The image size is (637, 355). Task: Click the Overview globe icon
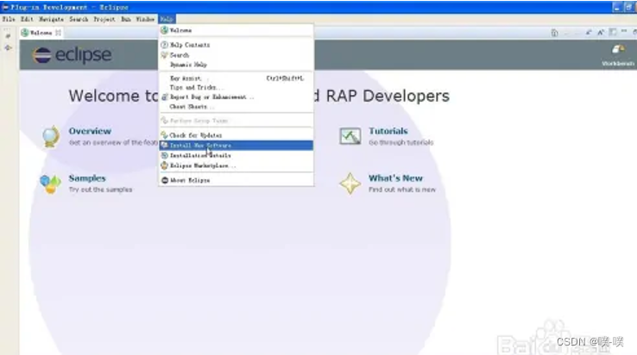tap(51, 137)
